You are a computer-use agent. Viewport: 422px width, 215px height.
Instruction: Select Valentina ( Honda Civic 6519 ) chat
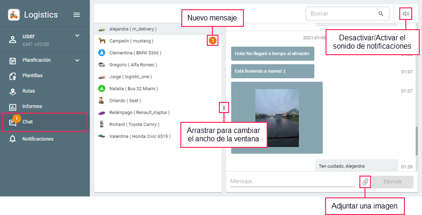(158, 136)
